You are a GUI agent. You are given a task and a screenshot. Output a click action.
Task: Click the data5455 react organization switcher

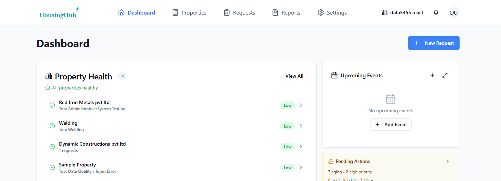point(403,12)
